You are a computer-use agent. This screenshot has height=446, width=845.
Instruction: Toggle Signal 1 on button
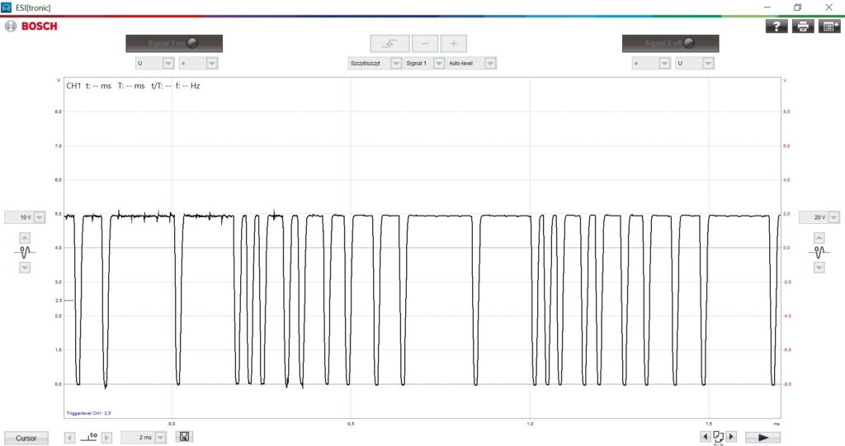click(x=174, y=44)
